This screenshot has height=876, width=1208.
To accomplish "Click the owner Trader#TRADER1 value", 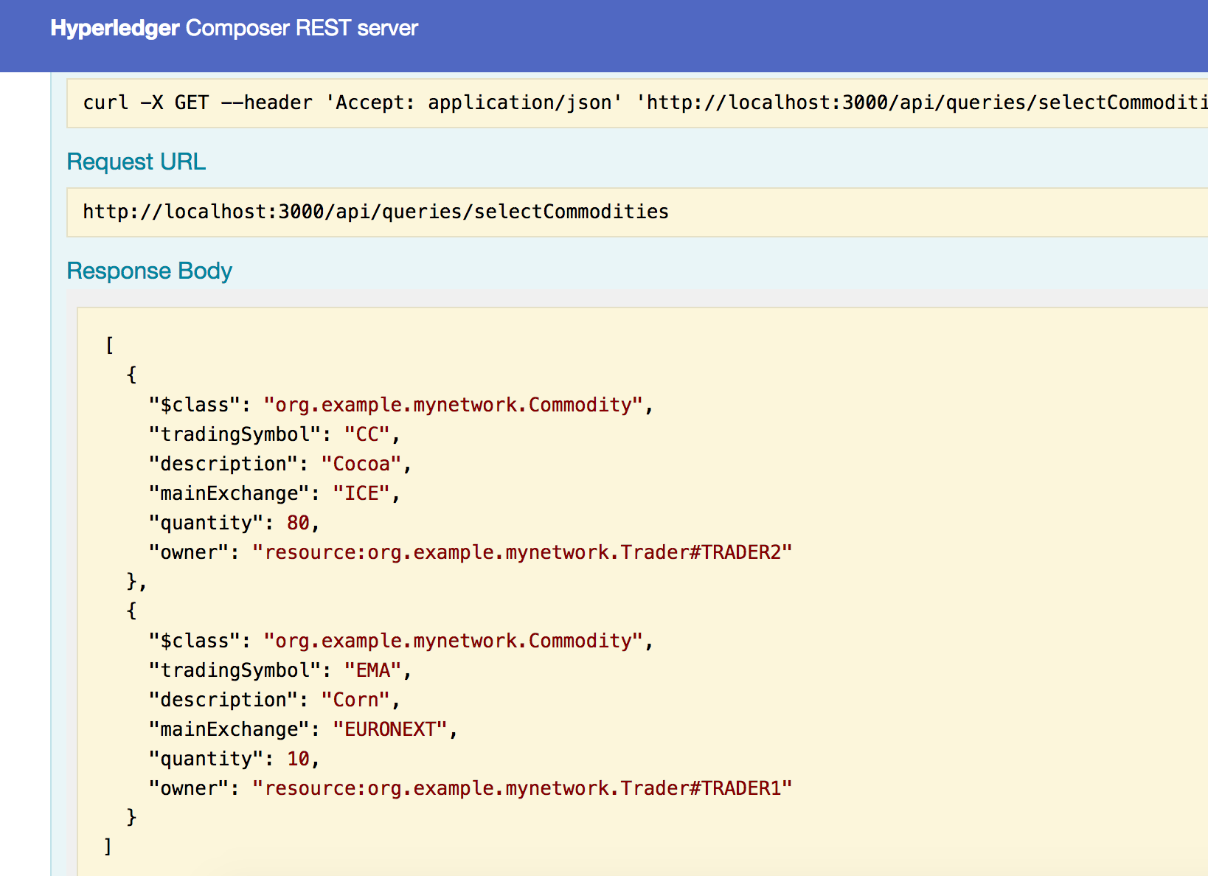I will pos(522,788).
